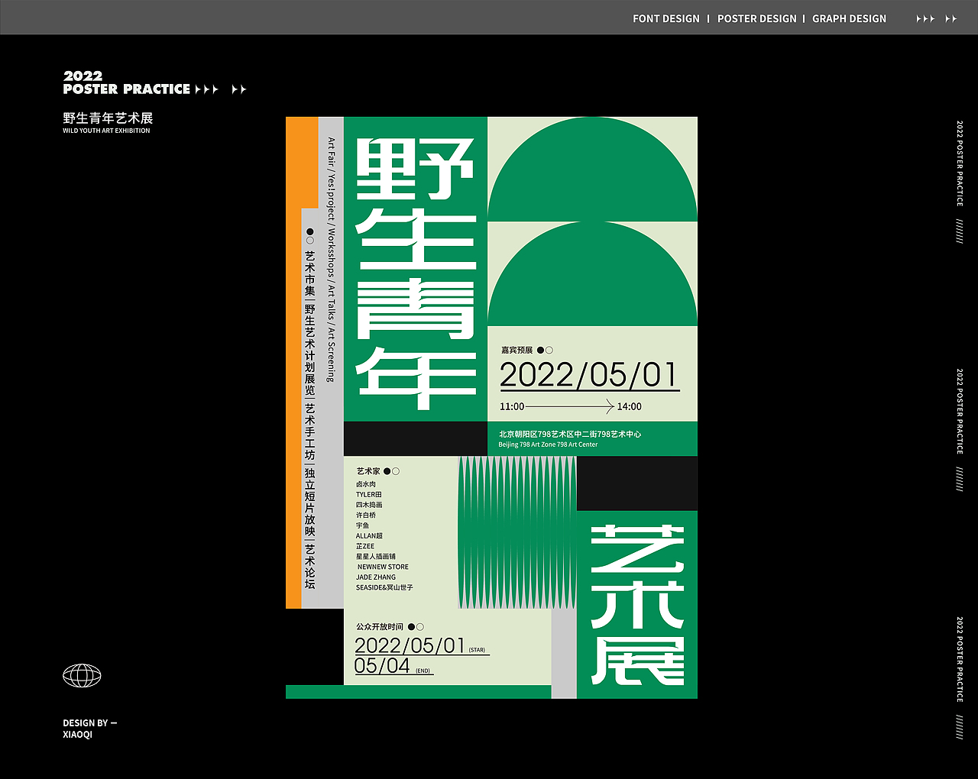Click artist name JADE ZHANG
The height and width of the screenshot is (779, 978).
376,577
